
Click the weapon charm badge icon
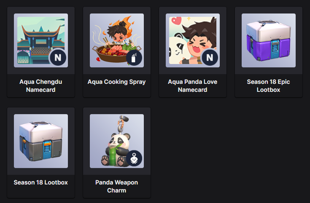[134, 158]
